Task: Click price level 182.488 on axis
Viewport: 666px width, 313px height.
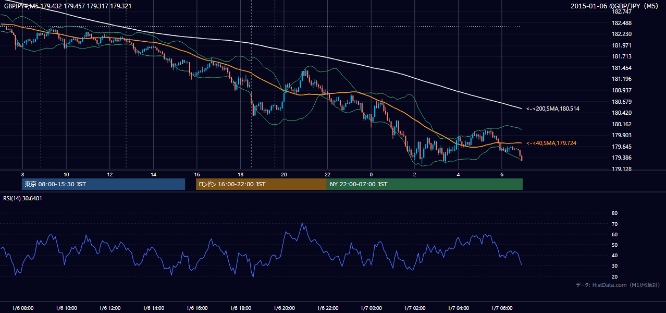Action: [x=621, y=23]
